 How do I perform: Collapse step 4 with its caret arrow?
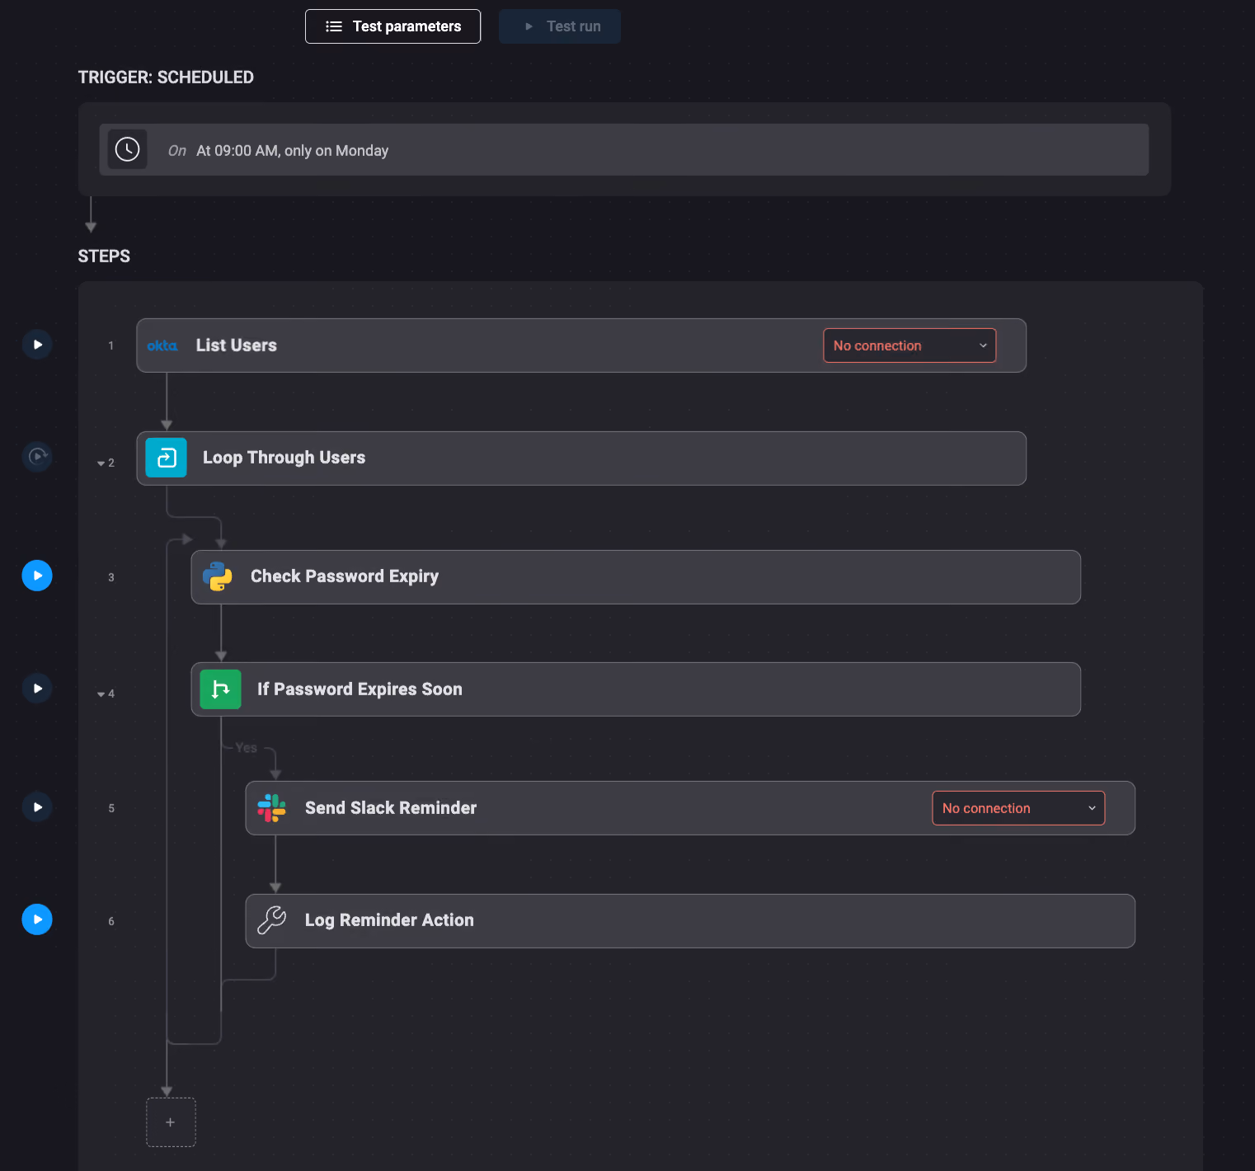[101, 694]
